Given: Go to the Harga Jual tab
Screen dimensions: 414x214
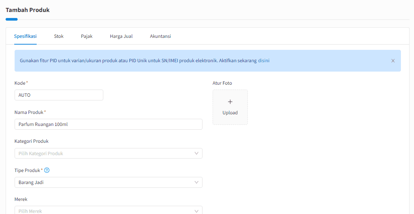Looking at the screenshot, I should 121,36.
